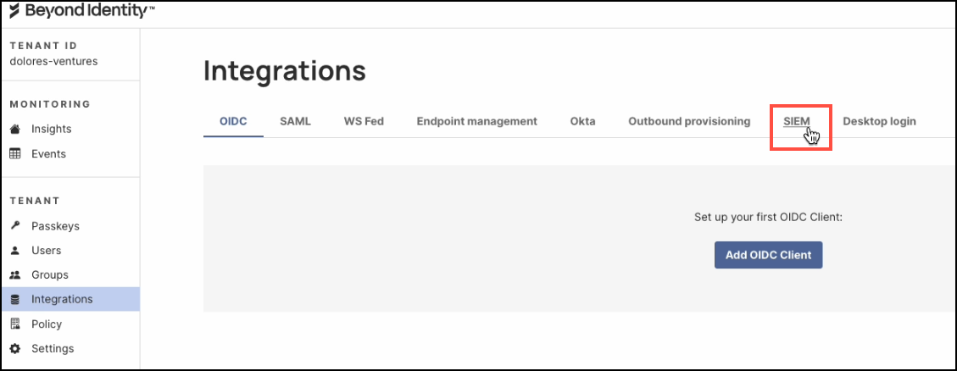Go to Endpoint management tab
957x371 pixels.
coord(476,121)
